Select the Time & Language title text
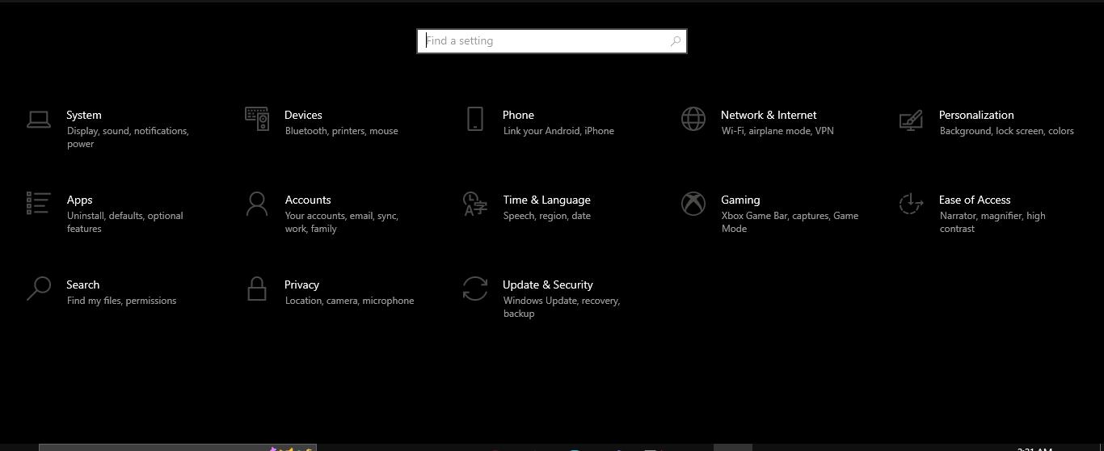1104x451 pixels. (546, 200)
